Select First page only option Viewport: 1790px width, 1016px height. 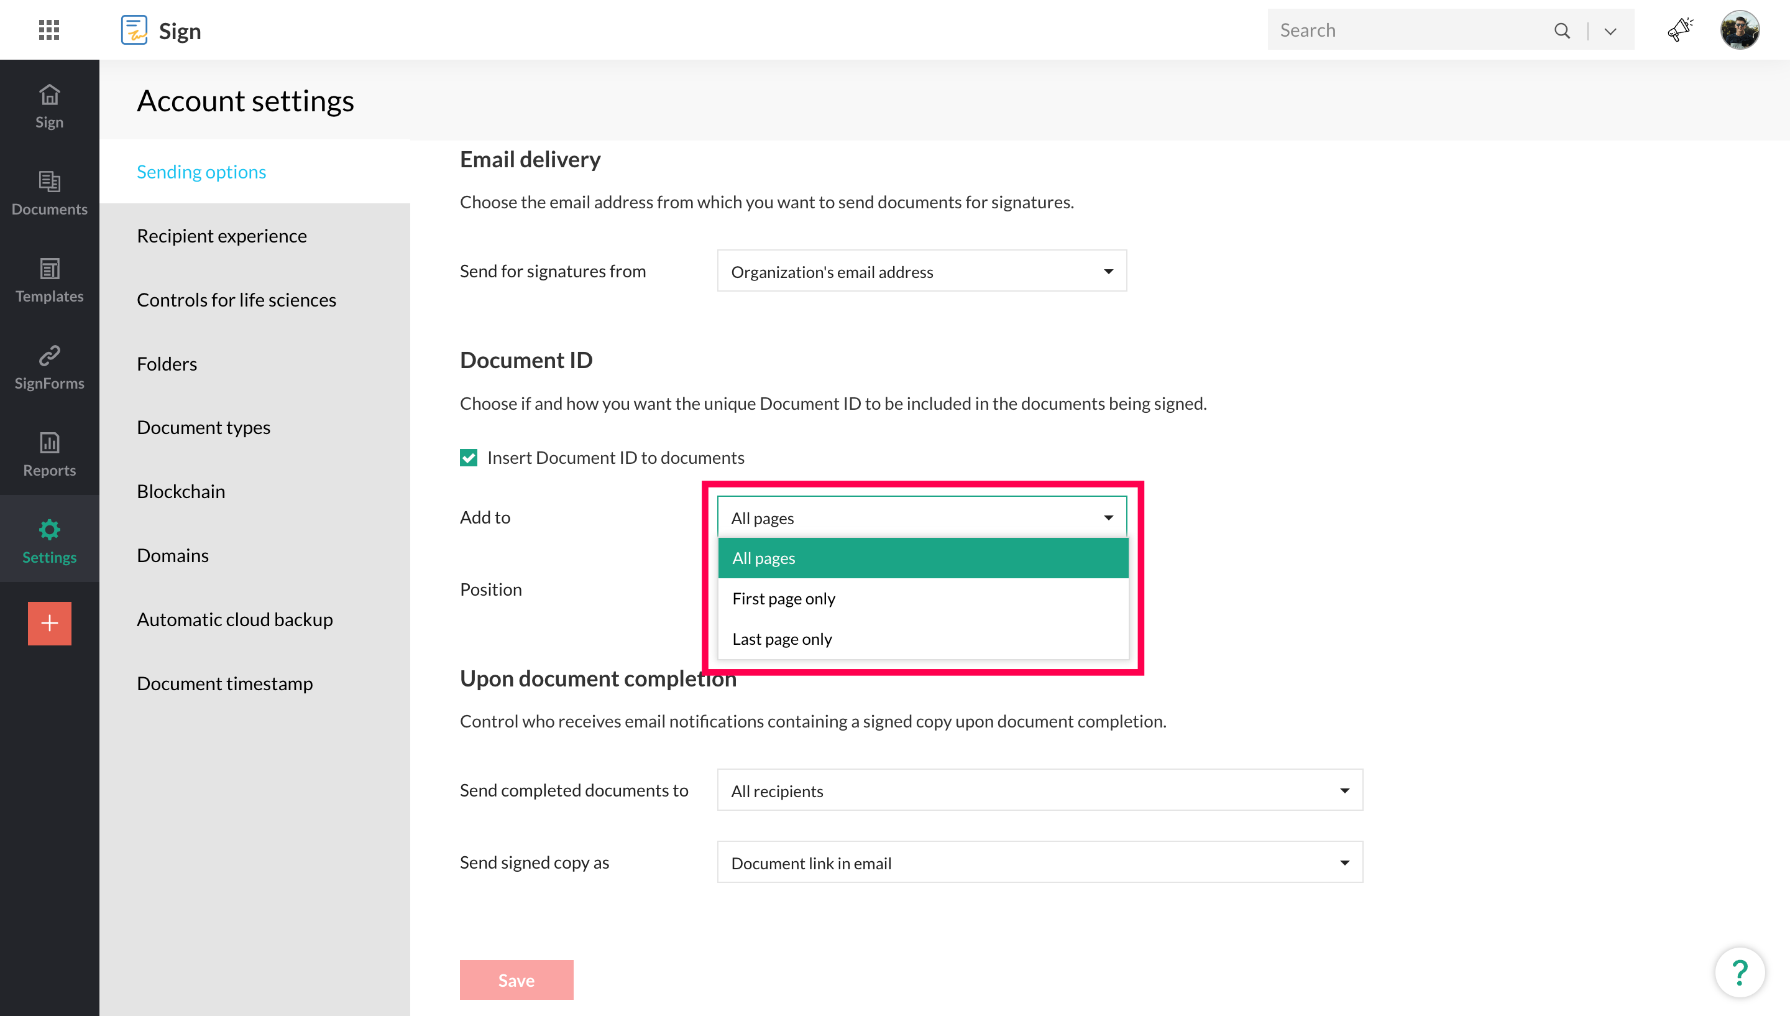click(x=783, y=599)
